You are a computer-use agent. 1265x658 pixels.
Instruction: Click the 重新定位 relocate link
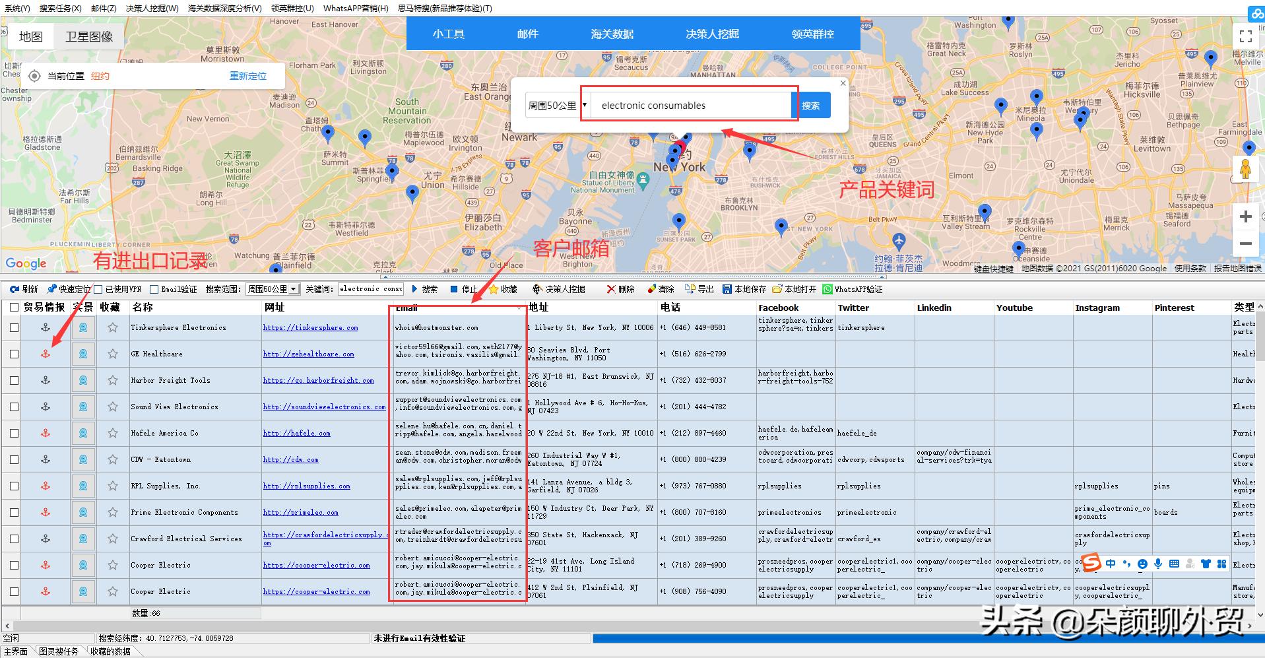[248, 76]
